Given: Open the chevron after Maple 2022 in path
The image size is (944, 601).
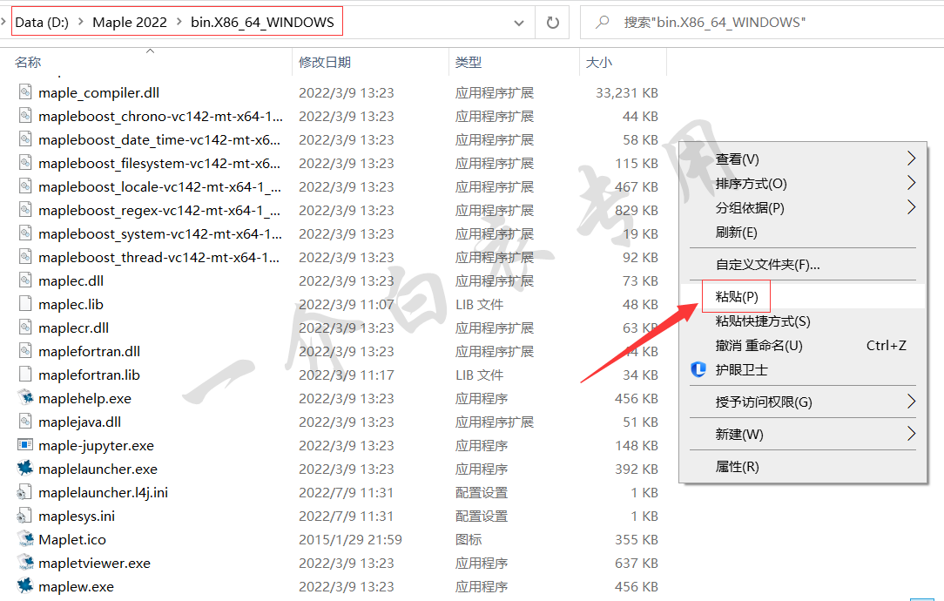Looking at the screenshot, I should pyautogui.click(x=179, y=23).
